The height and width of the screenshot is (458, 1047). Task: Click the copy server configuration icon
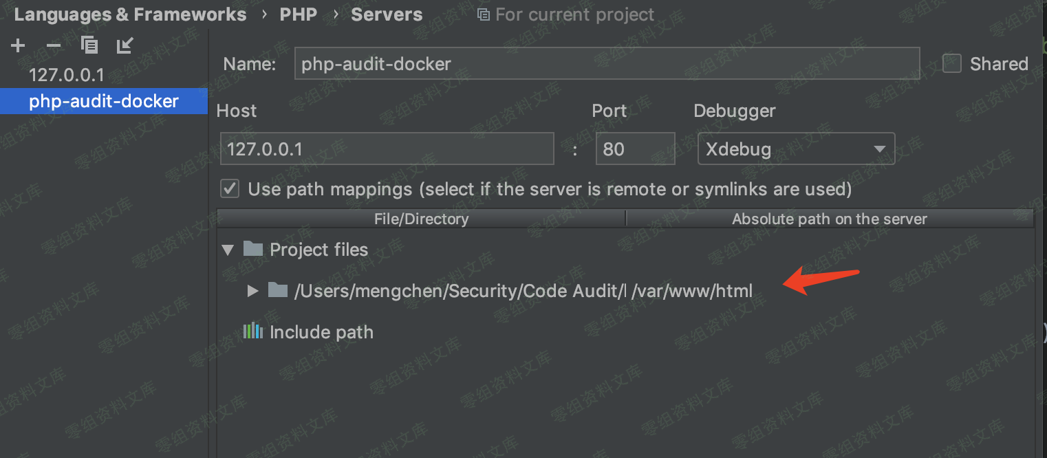click(89, 45)
